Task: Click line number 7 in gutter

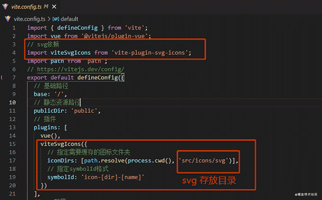Action: pos(14,77)
